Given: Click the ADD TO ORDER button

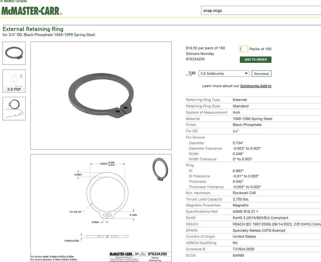Looking at the screenshot, I should [x=256, y=60].
